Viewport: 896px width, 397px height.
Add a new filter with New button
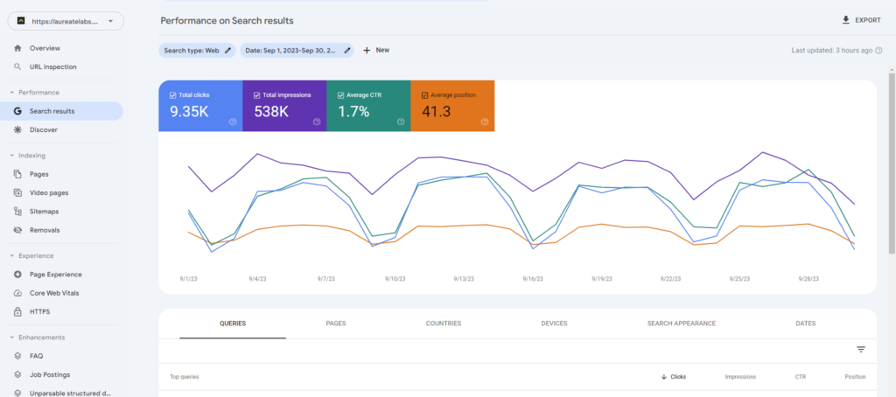[376, 51]
